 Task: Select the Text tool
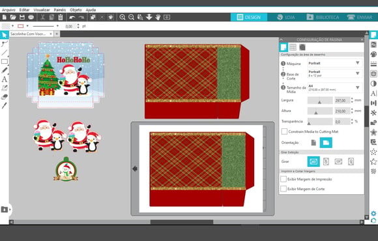tap(5, 79)
